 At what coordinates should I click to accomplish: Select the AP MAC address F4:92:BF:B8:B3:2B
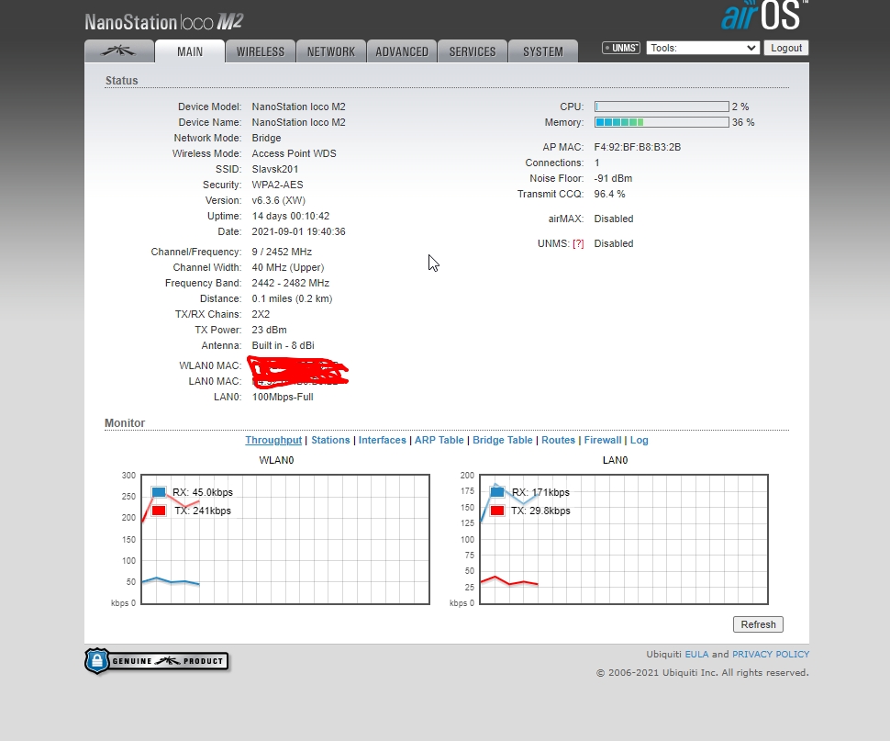pyautogui.click(x=638, y=147)
